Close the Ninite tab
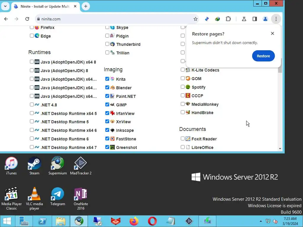This screenshot has height=227, width=303. pyautogui.click(x=75, y=7)
